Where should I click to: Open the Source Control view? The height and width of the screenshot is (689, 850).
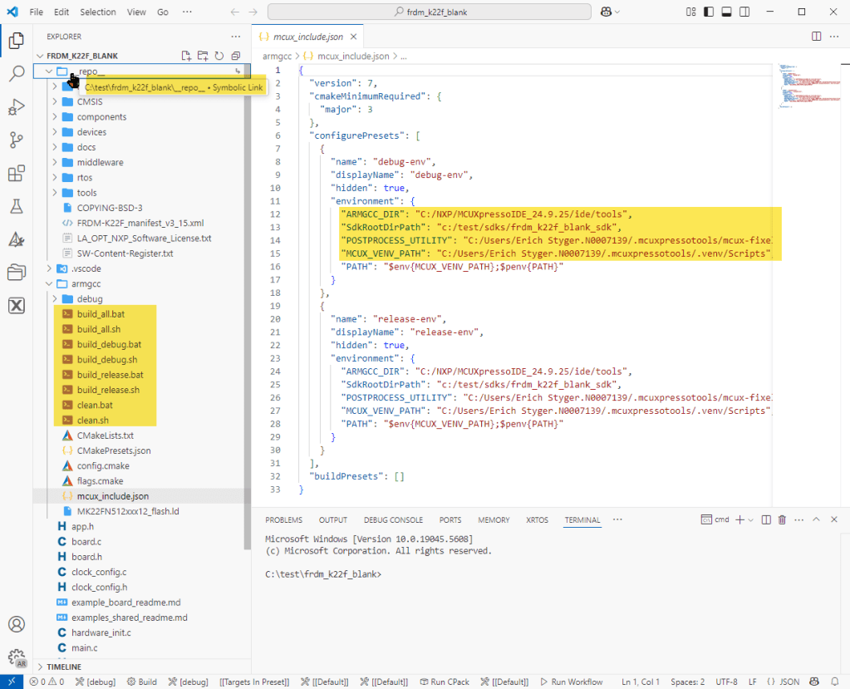tap(16, 140)
